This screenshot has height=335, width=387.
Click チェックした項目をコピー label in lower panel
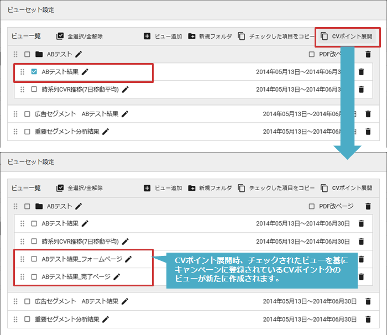(282, 188)
